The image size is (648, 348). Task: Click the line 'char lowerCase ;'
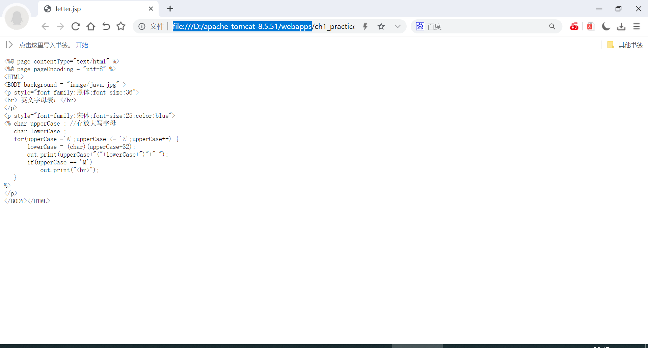[x=40, y=131]
